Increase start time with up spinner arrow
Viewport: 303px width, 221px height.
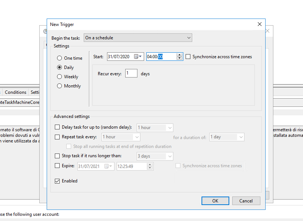(180, 55)
